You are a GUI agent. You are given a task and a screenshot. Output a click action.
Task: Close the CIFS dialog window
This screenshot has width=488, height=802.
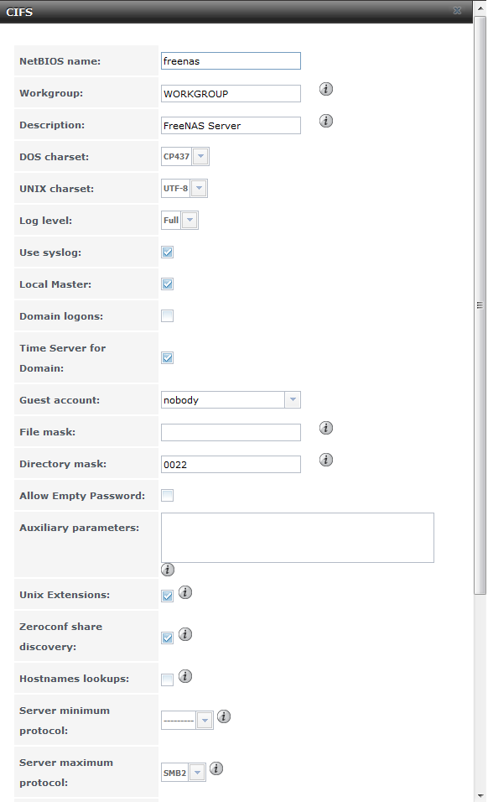(x=457, y=11)
